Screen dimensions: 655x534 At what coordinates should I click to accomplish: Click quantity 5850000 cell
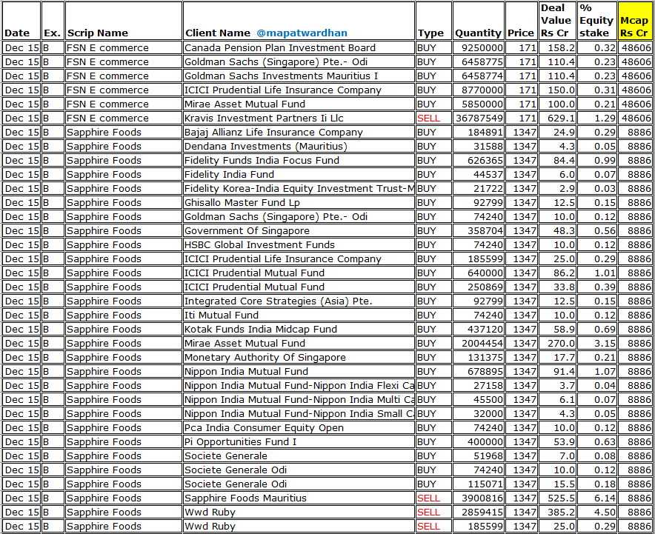tap(478, 104)
